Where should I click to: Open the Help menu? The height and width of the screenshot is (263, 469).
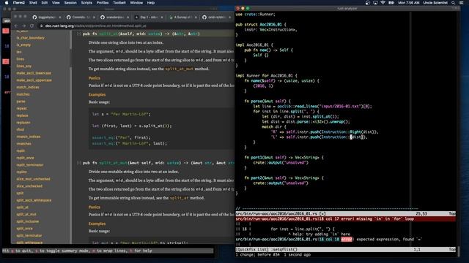pos(151,3)
